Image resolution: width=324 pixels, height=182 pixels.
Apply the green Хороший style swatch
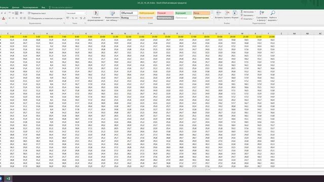(183, 13)
